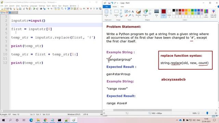Select the Text tool in Paint
The image size is (219, 123).
(132, 11)
